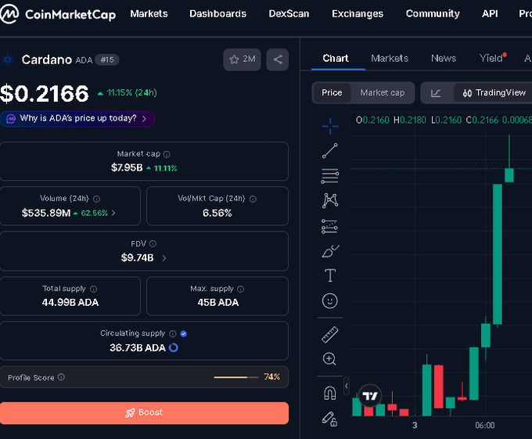Click the Market cap info icon
This screenshot has height=439, width=532.
pos(167,154)
